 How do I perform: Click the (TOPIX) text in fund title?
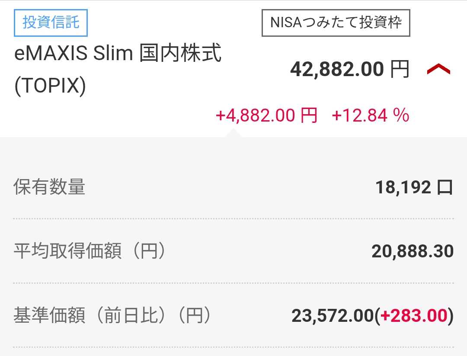pyautogui.click(x=50, y=87)
